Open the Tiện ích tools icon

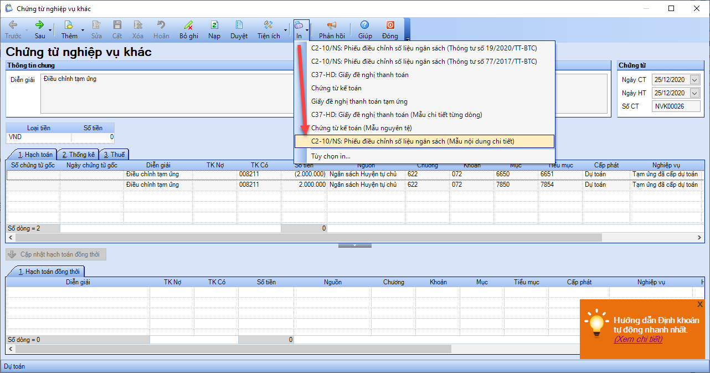point(269,25)
